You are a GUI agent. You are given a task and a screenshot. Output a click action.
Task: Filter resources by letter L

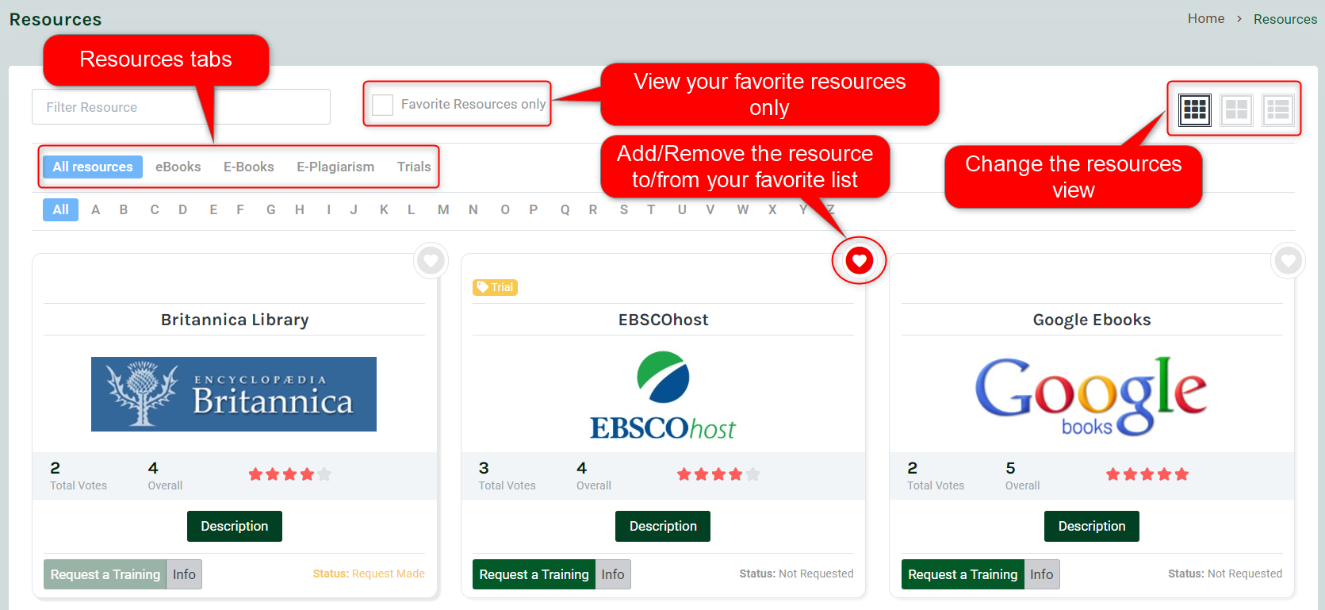[412, 209]
